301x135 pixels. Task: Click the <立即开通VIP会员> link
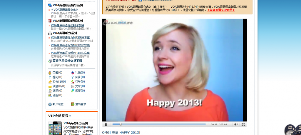click(221, 10)
